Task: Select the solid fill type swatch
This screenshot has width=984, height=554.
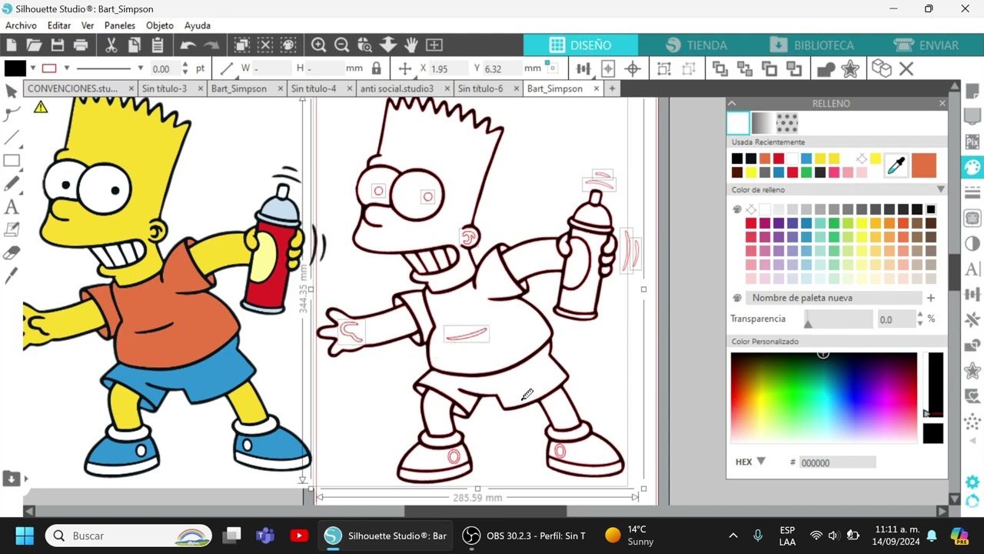Action: (x=738, y=123)
